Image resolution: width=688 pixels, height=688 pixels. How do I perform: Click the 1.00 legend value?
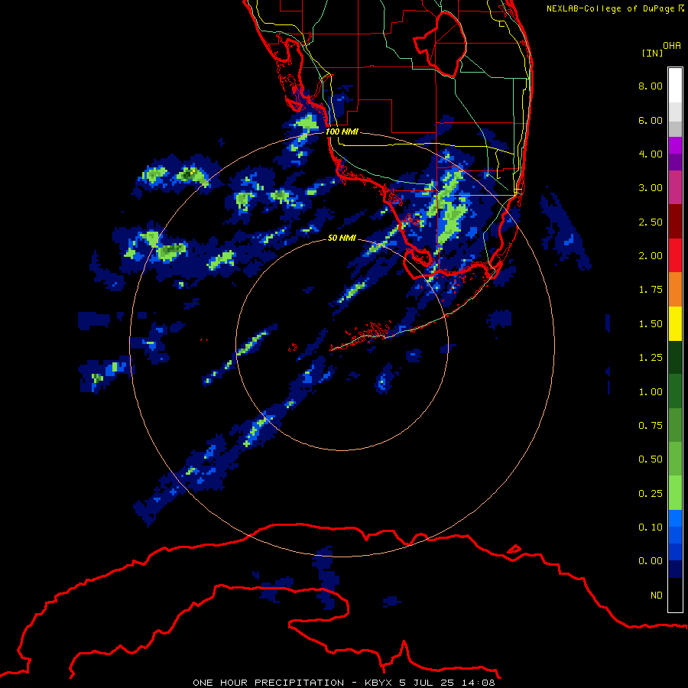click(x=651, y=392)
